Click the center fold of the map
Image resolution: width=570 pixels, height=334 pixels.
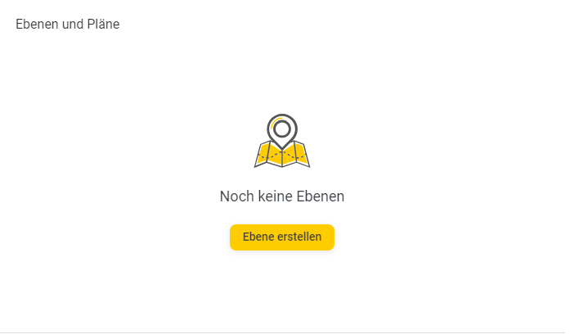pyautogui.click(x=282, y=157)
